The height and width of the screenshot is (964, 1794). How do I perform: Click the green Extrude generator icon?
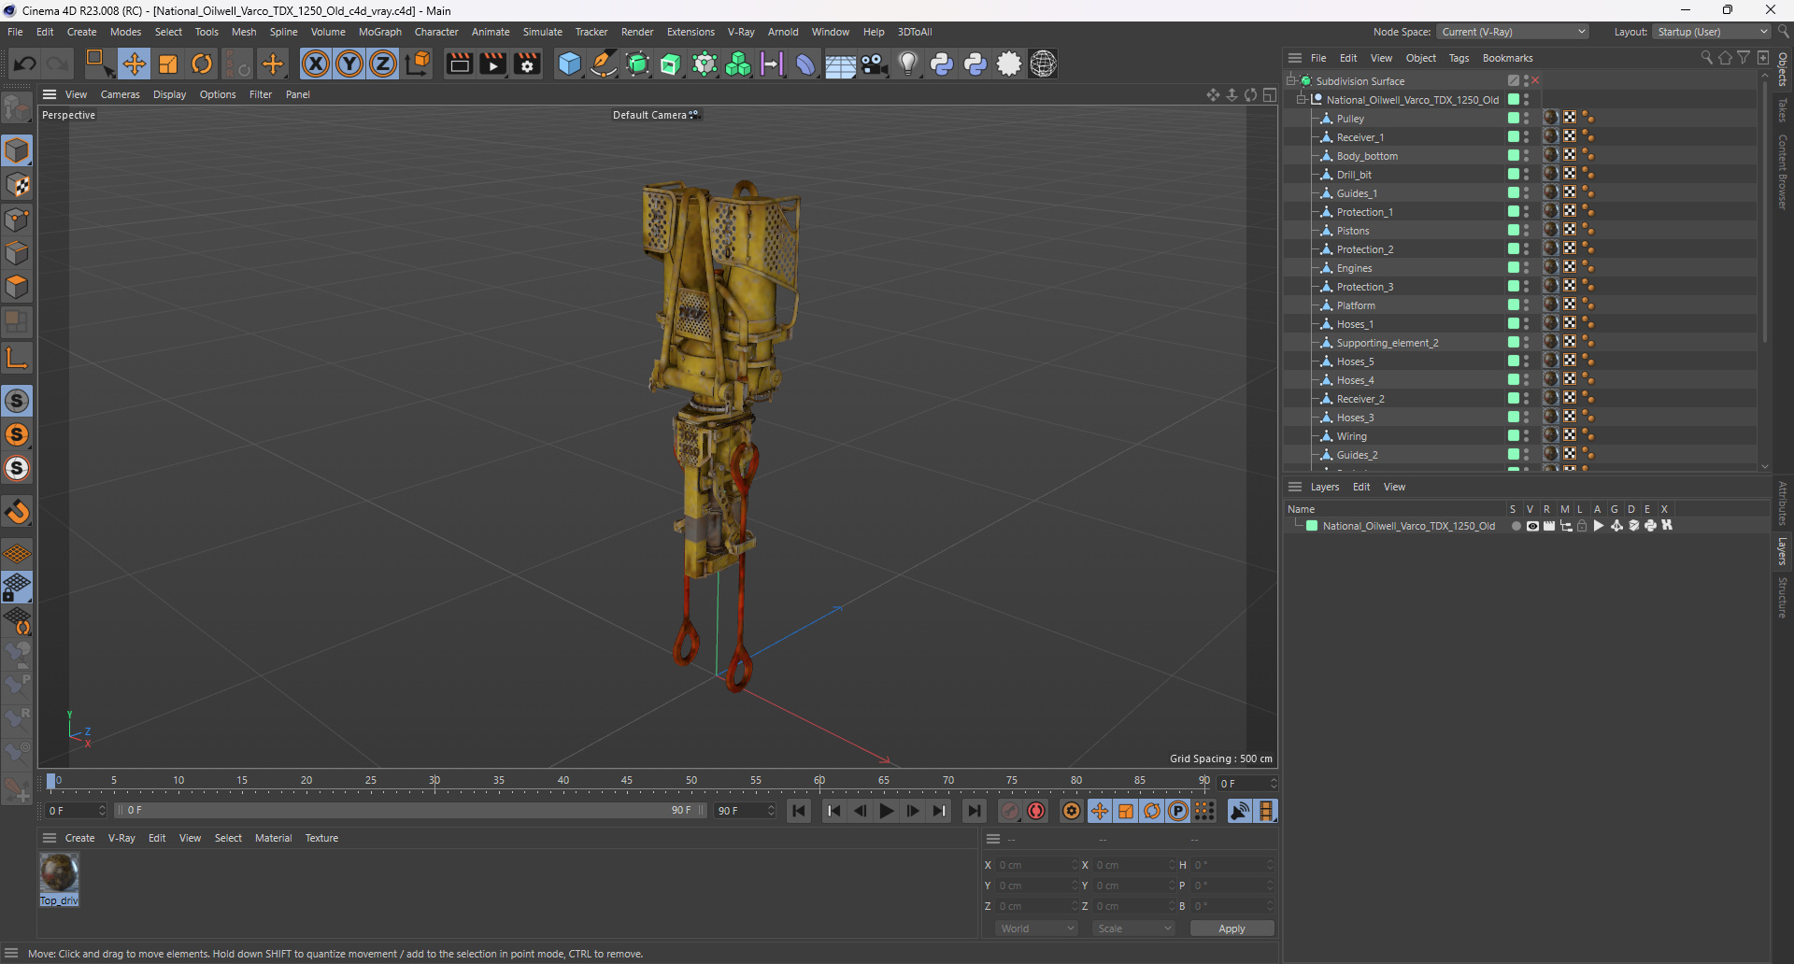pyautogui.click(x=671, y=64)
